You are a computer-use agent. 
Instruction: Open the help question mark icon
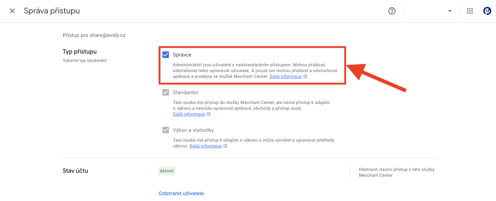point(392,11)
